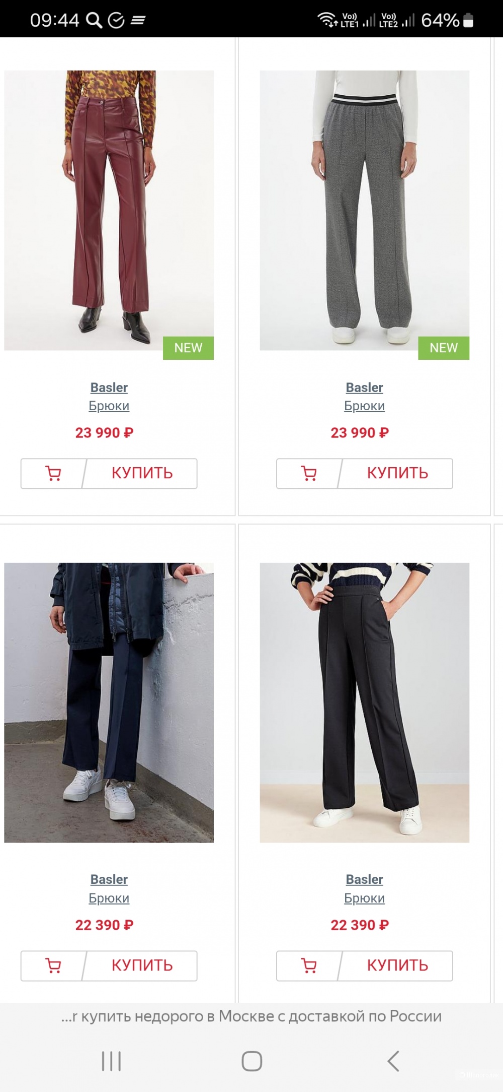Open burgundy leather trousers product photo
503x1092 pixels.
(x=109, y=210)
